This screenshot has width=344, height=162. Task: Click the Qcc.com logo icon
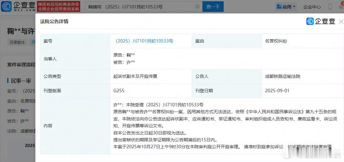click(x=6, y=6)
